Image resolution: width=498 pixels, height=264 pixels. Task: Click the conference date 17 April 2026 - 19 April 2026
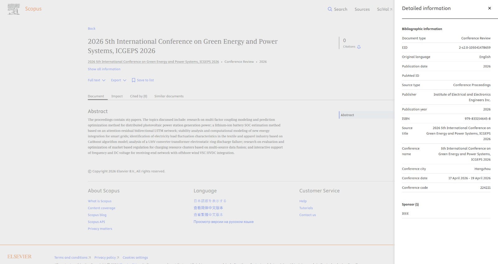tap(469, 178)
